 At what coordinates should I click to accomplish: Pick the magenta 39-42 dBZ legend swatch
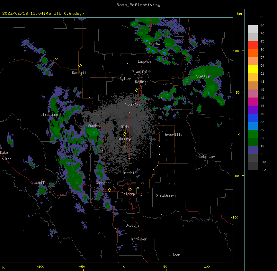(x=253, y=101)
